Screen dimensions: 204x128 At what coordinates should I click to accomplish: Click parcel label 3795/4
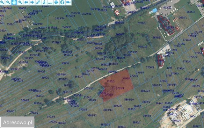(186, 61)
